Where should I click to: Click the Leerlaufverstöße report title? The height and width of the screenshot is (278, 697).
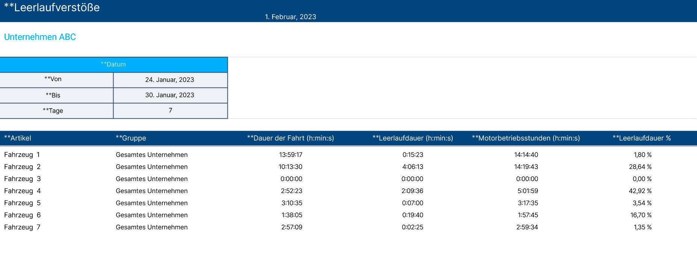[x=52, y=8]
